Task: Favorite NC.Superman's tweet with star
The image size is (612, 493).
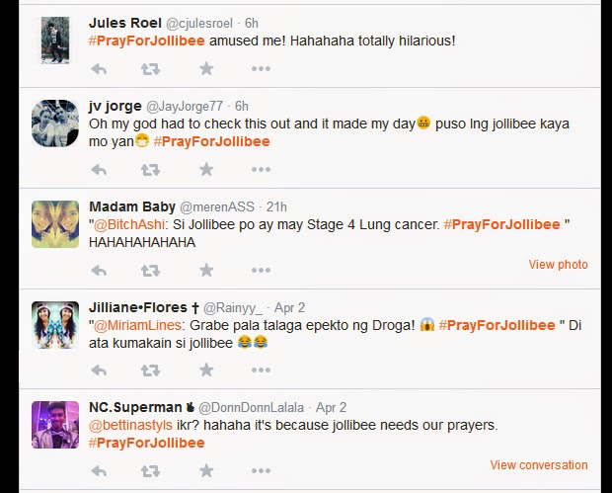Action: pos(206,470)
